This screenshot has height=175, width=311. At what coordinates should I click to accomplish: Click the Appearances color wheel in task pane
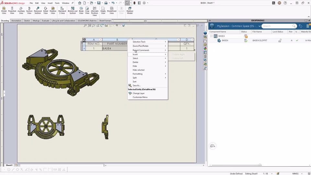coord(205,49)
